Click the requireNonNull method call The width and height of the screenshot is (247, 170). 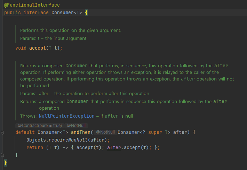[x=68, y=140]
